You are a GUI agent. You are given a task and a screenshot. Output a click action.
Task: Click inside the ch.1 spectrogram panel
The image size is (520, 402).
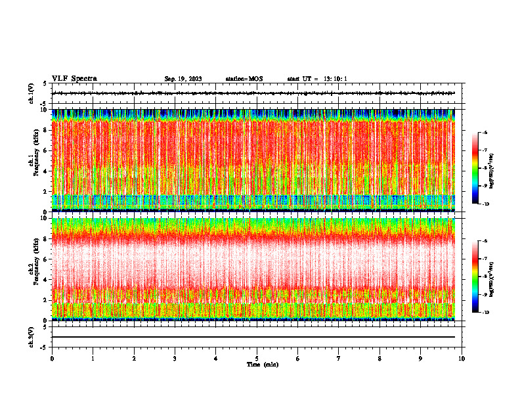(x=253, y=160)
